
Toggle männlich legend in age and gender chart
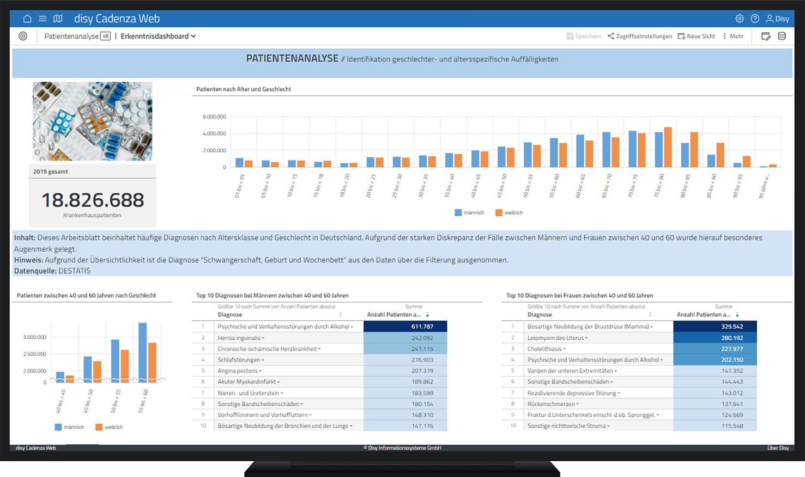click(x=469, y=213)
